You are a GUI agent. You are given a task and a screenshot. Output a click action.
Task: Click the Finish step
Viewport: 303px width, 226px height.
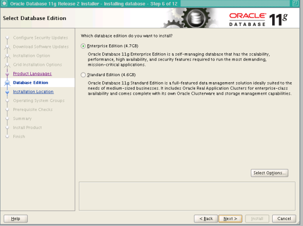(19, 136)
